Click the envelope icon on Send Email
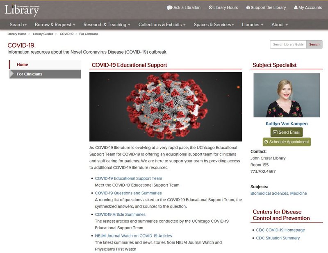328x253 pixels. click(x=275, y=132)
